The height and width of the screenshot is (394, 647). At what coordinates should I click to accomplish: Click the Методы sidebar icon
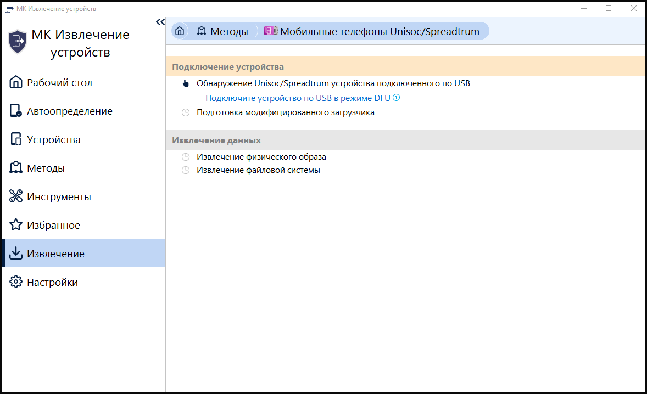pyautogui.click(x=16, y=168)
